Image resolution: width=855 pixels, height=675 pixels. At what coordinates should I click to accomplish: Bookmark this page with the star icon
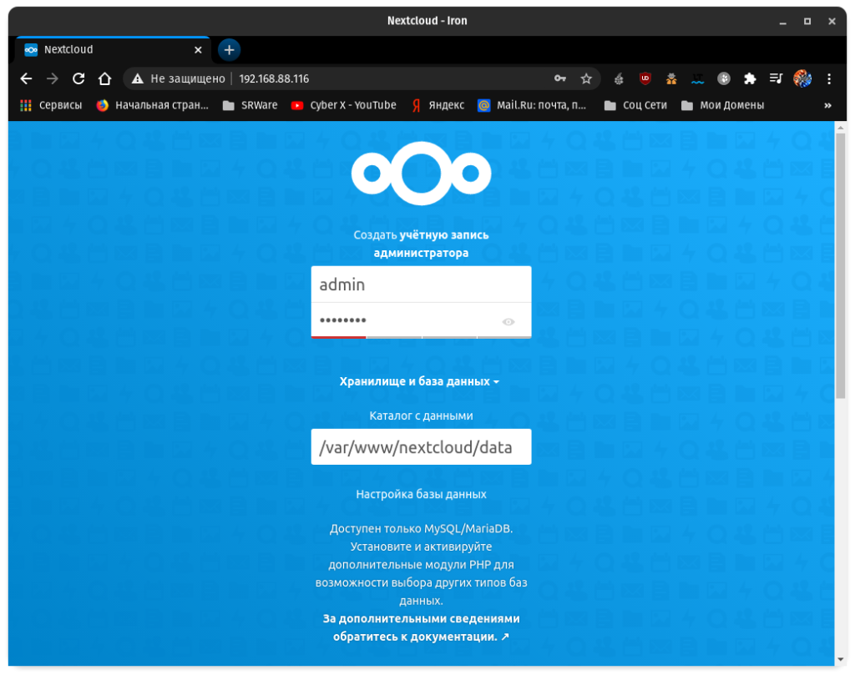pos(586,78)
